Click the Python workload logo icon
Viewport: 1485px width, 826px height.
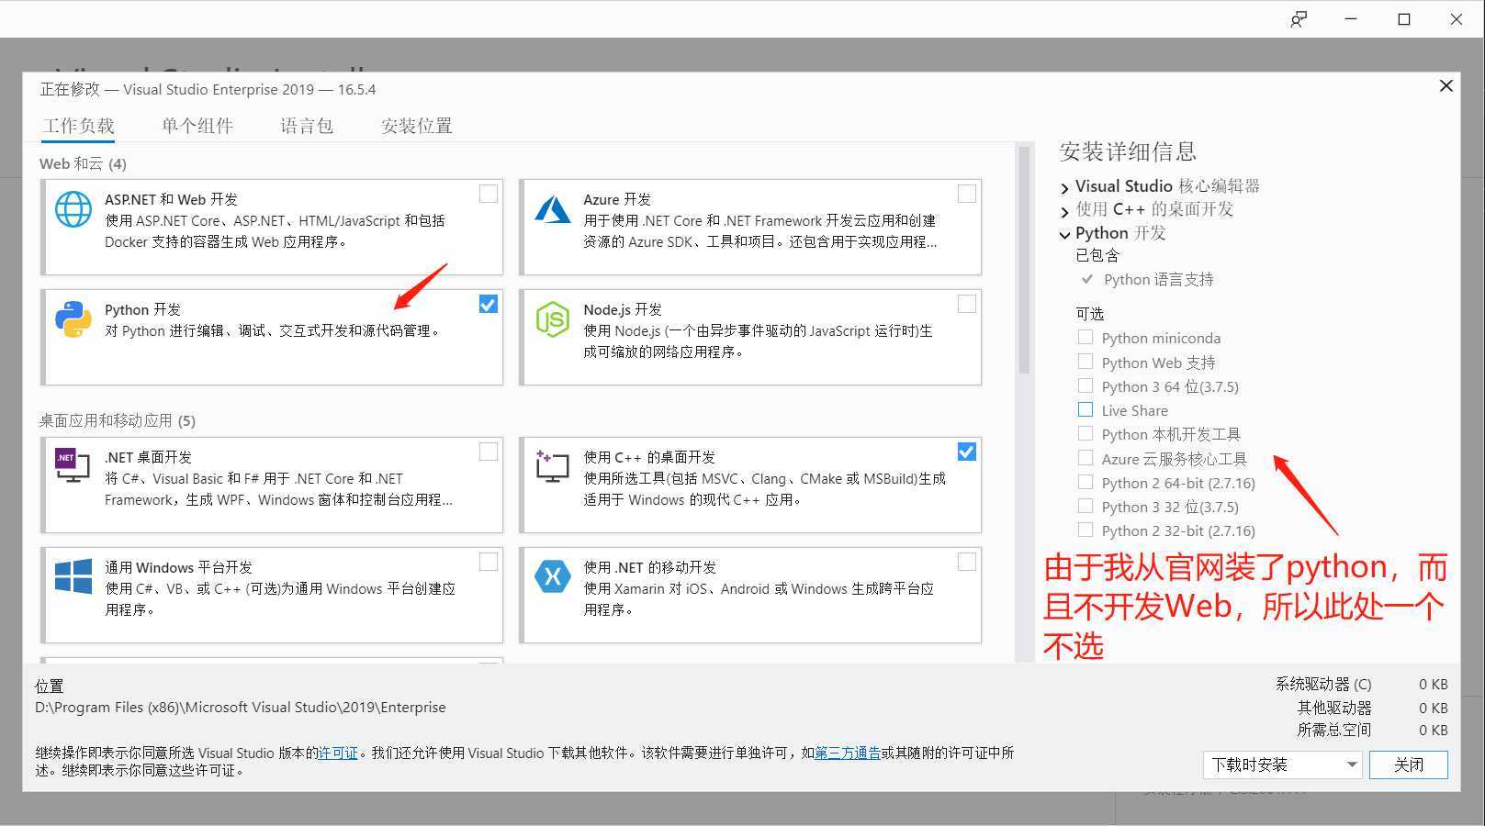click(73, 319)
